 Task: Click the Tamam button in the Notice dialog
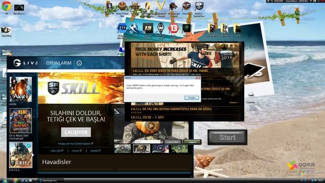[192, 98]
